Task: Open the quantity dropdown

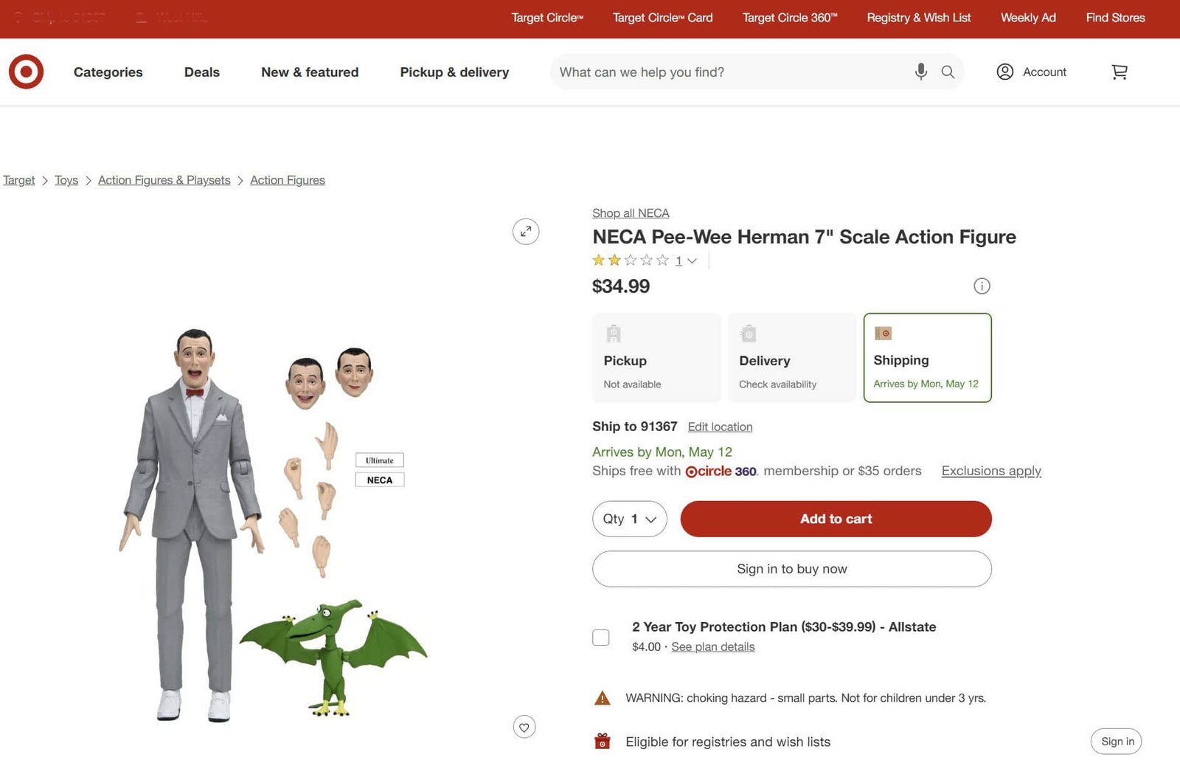Action: click(x=629, y=519)
